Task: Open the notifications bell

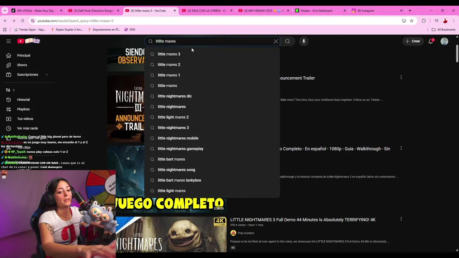Action: pos(431,41)
